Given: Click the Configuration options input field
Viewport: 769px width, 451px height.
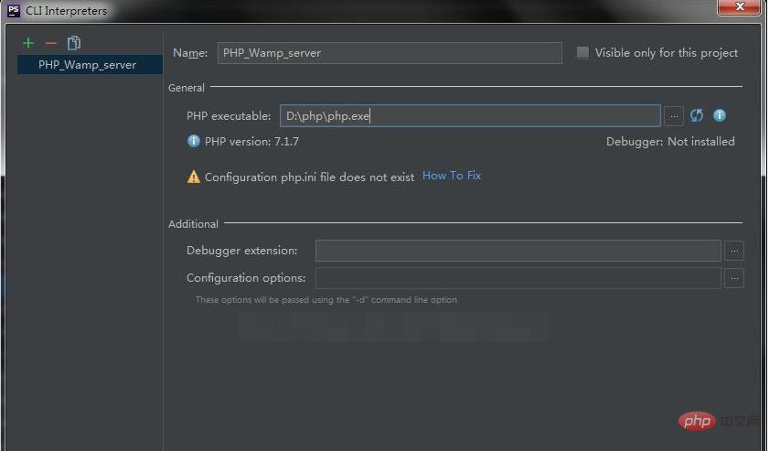Looking at the screenshot, I should coord(518,278).
